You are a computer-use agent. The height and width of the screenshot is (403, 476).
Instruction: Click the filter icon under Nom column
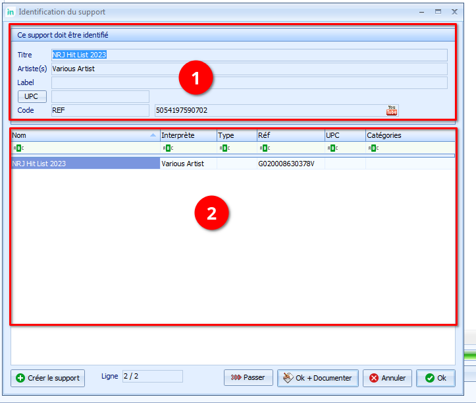[17, 148]
